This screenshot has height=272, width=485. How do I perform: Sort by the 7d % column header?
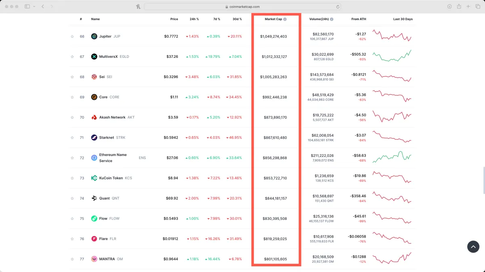pos(217,19)
